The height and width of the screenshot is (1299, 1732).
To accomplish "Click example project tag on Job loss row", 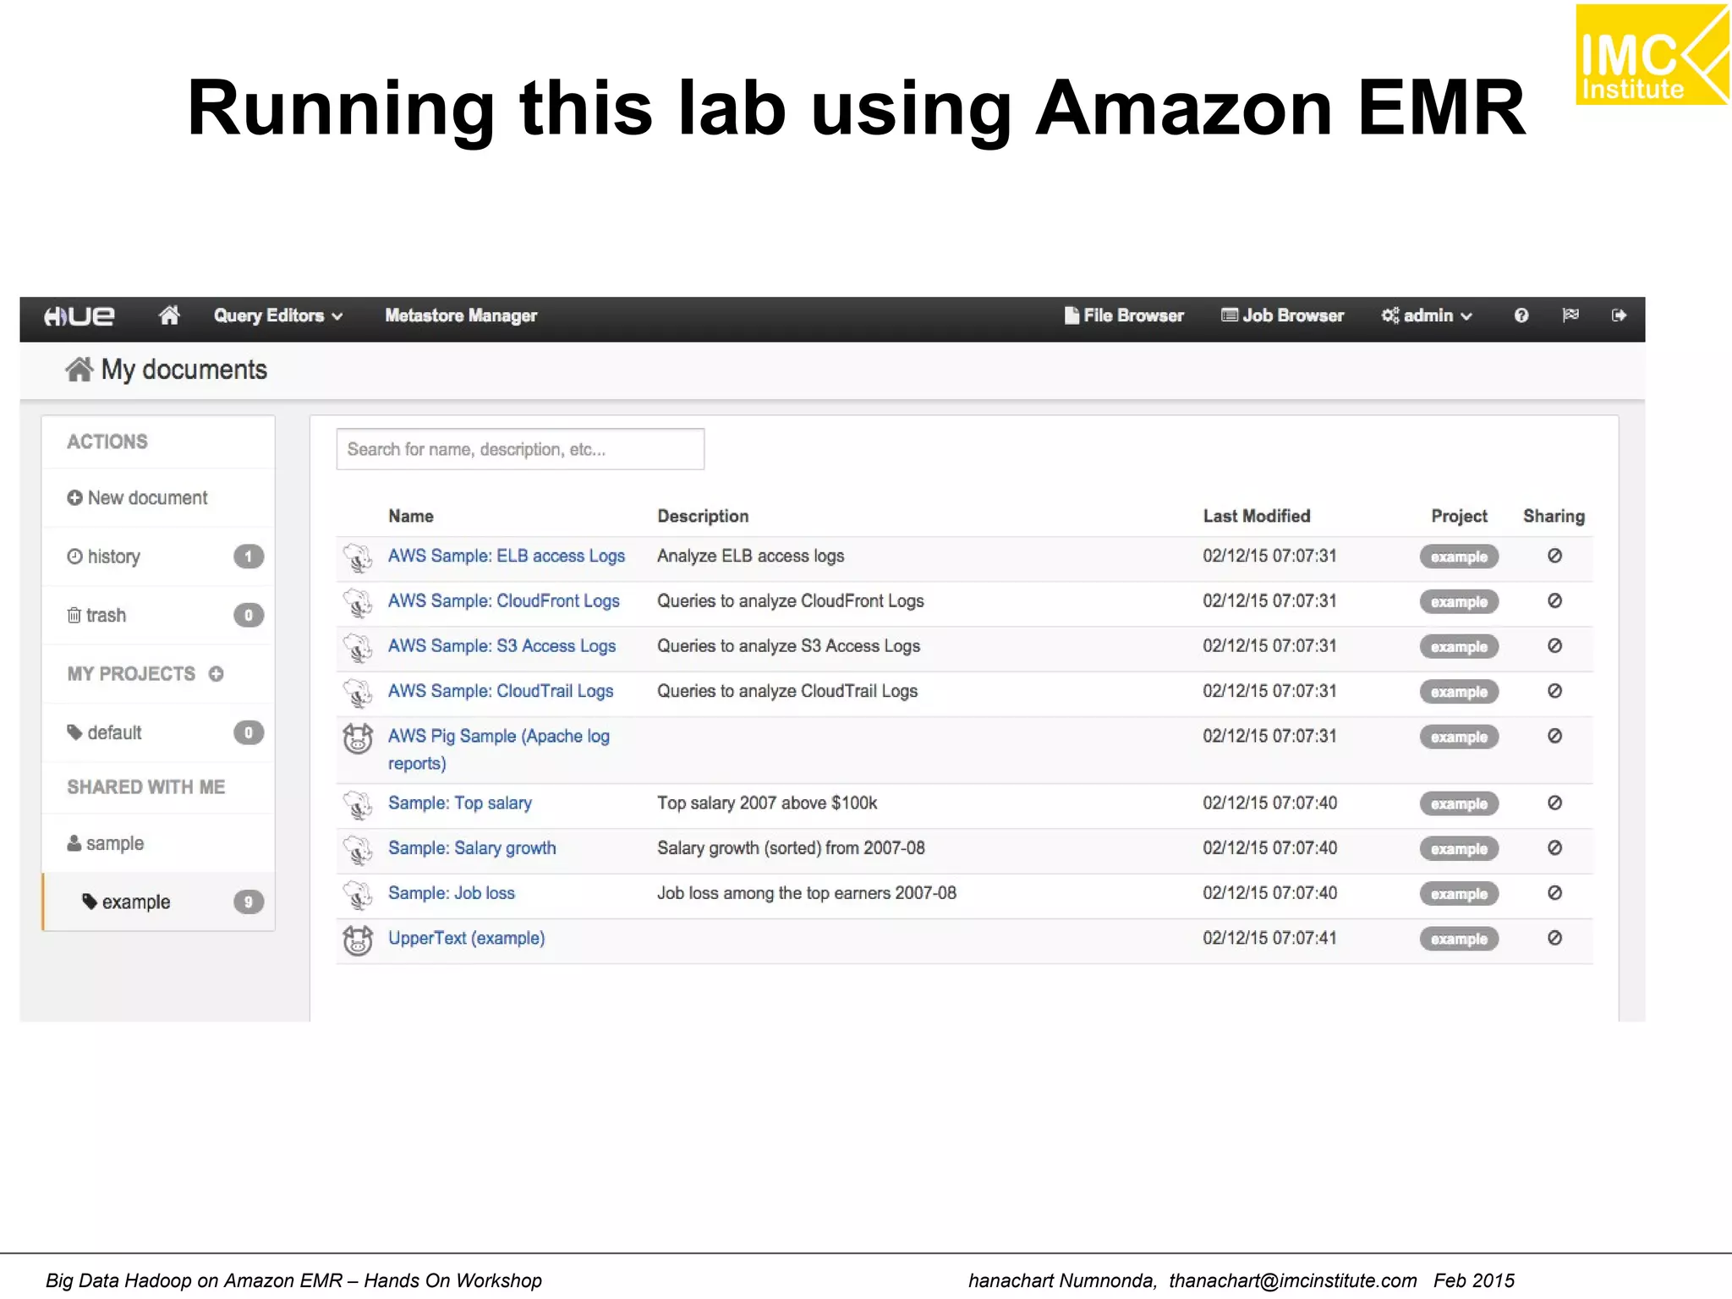I will click(x=1459, y=894).
